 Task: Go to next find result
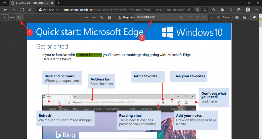point(198,17)
